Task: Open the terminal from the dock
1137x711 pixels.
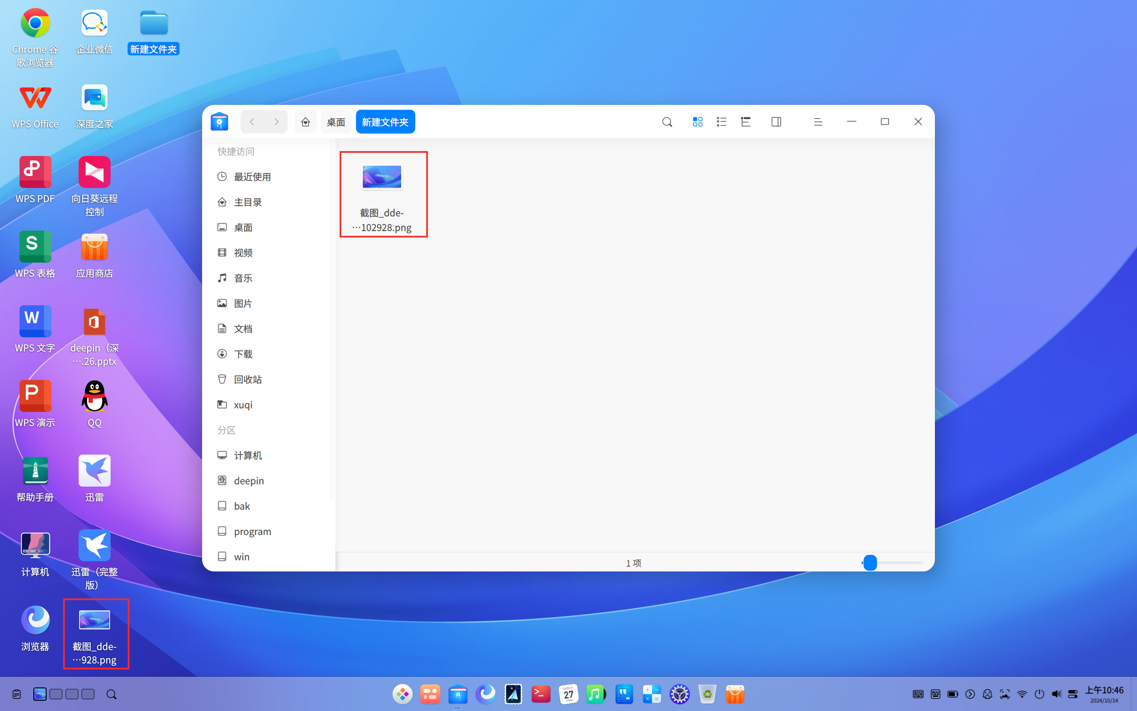Action: (x=541, y=694)
